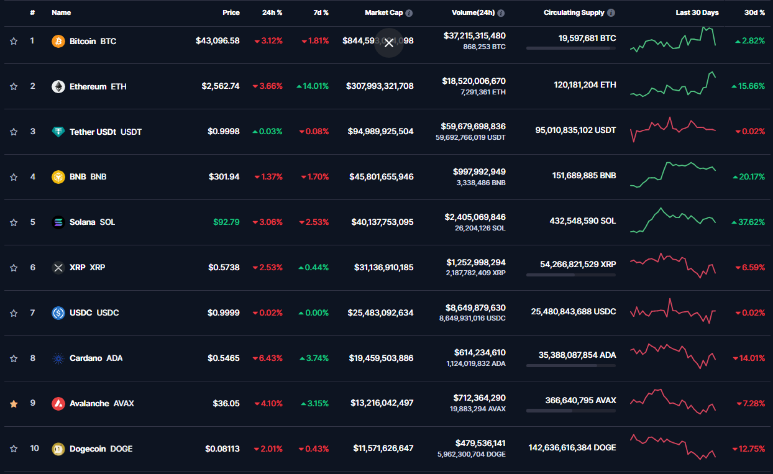Add Tether USDt to watchlist via star
This screenshot has height=474, width=773.
point(14,132)
